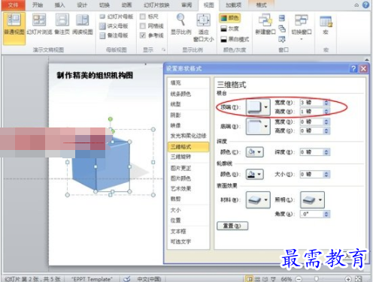Click the green rotation handle above the cube
Image resolution: width=373 pixels, height=282 pixels.
point(111,119)
